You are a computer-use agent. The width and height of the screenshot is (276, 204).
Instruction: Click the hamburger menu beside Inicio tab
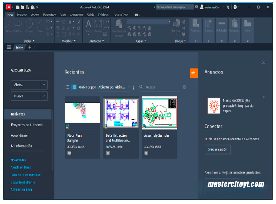pos(9,47)
